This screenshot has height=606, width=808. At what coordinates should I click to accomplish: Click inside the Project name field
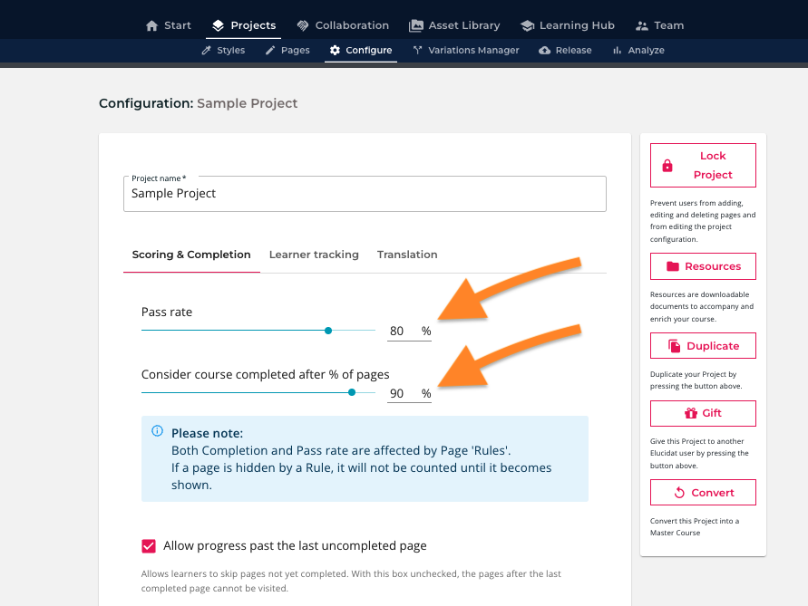(363, 193)
